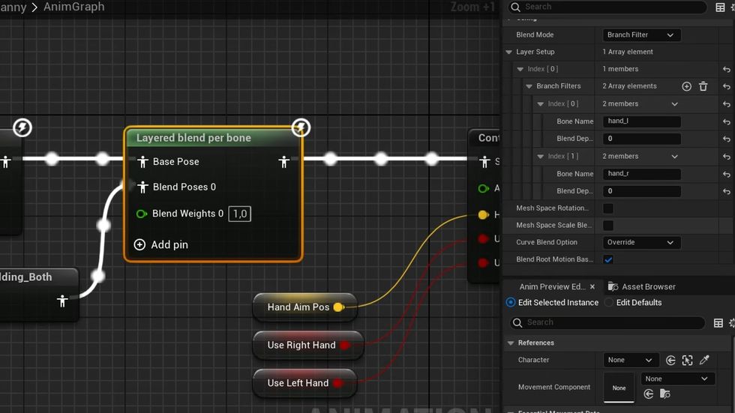Use selected asset arrow for Movement Component
This screenshot has height=413, width=735.
[x=648, y=394]
